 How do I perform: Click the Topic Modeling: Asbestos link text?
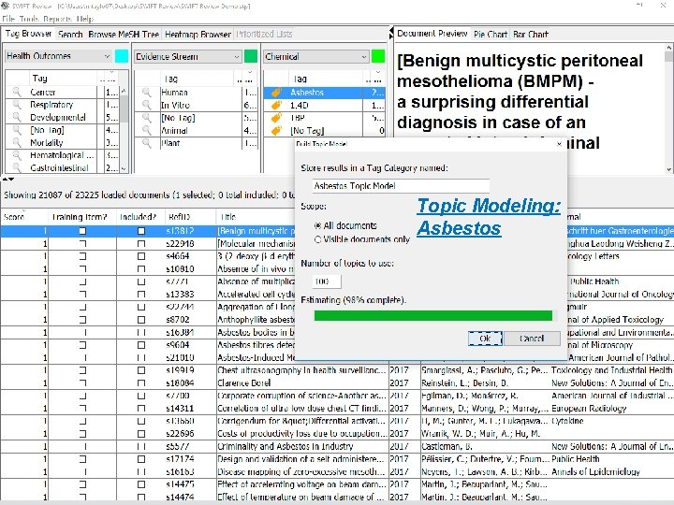pyautogui.click(x=489, y=216)
